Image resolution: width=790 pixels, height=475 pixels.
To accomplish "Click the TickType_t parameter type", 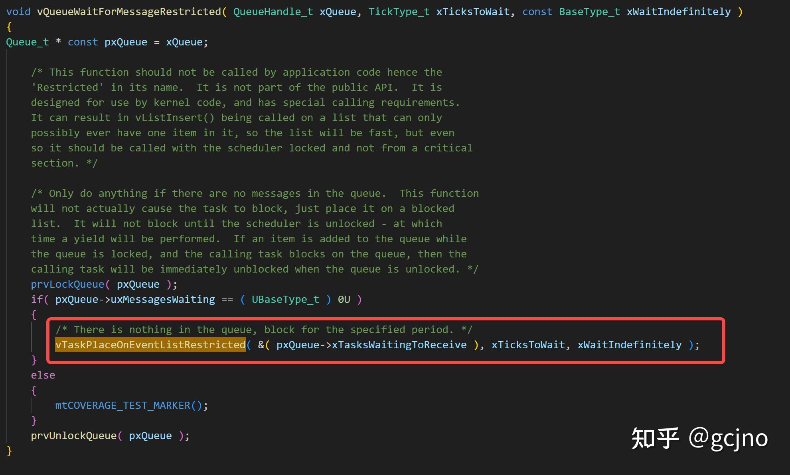I will tap(399, 12).
